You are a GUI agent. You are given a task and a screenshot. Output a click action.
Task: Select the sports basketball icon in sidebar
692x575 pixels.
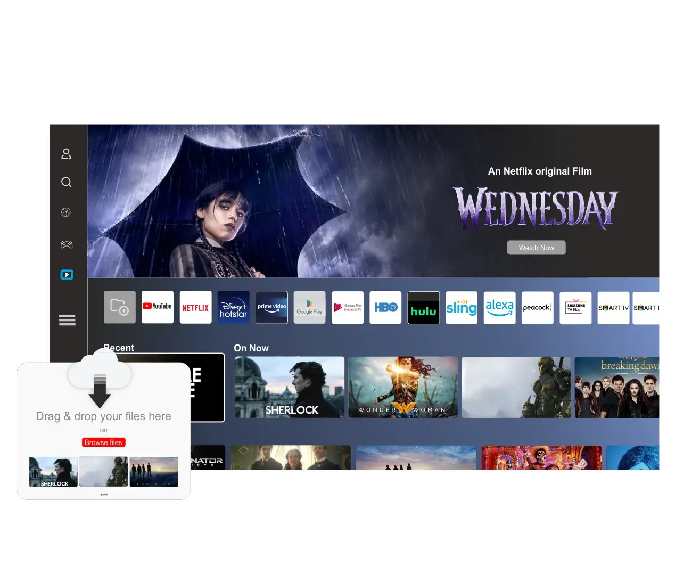pyautogui.click(x=66, y=212)
